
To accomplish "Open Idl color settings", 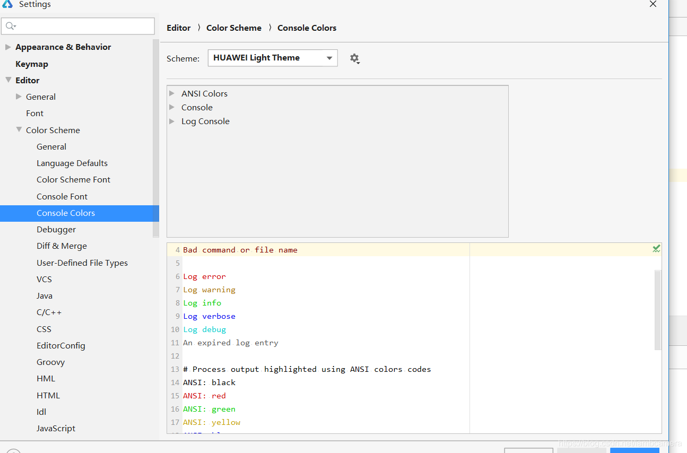I will tap(41, 412).
